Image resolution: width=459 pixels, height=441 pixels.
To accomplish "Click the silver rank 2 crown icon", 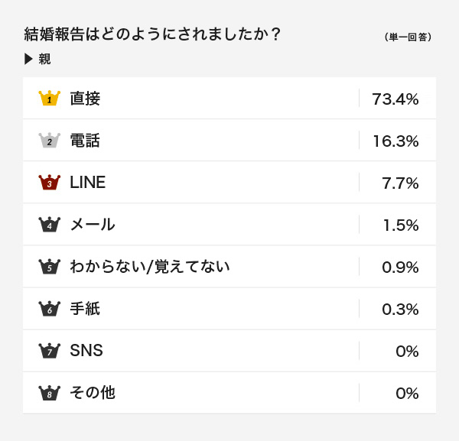I will pyautogui.click(x=50, y=140).
